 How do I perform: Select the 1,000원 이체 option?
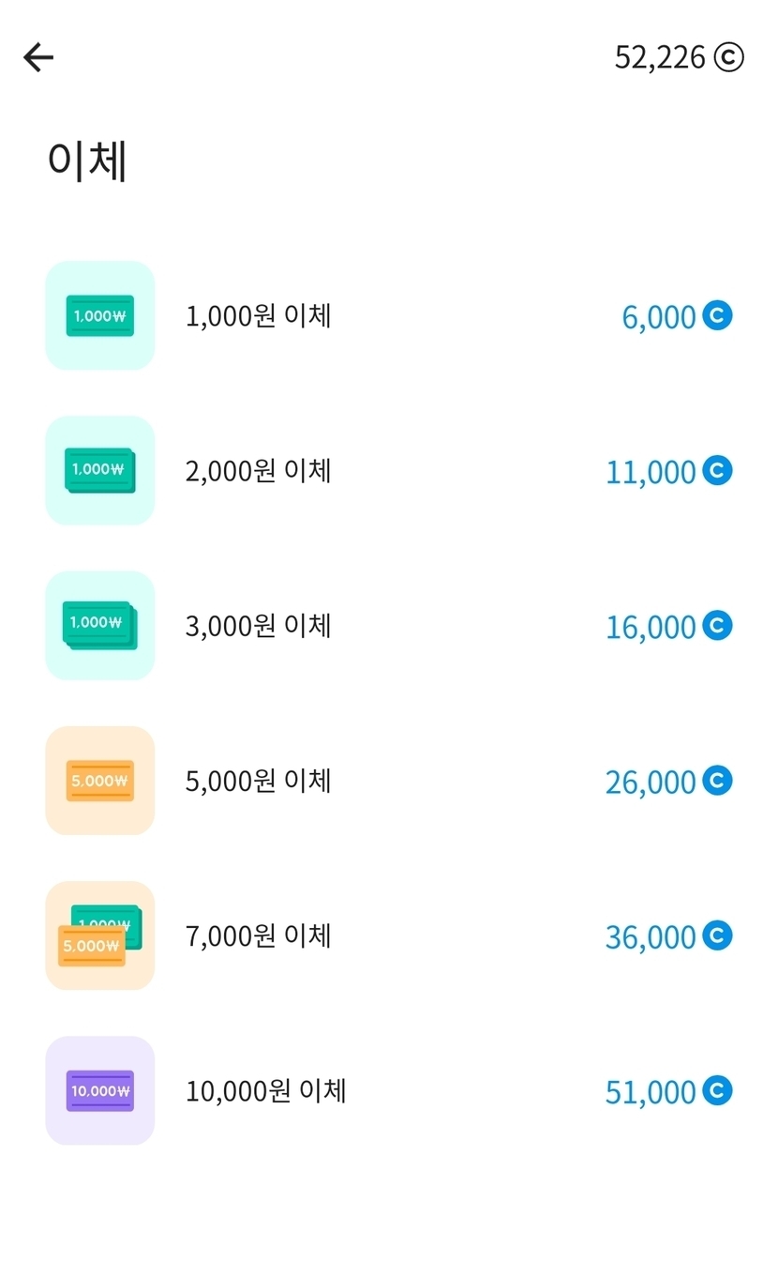point(258,316)
